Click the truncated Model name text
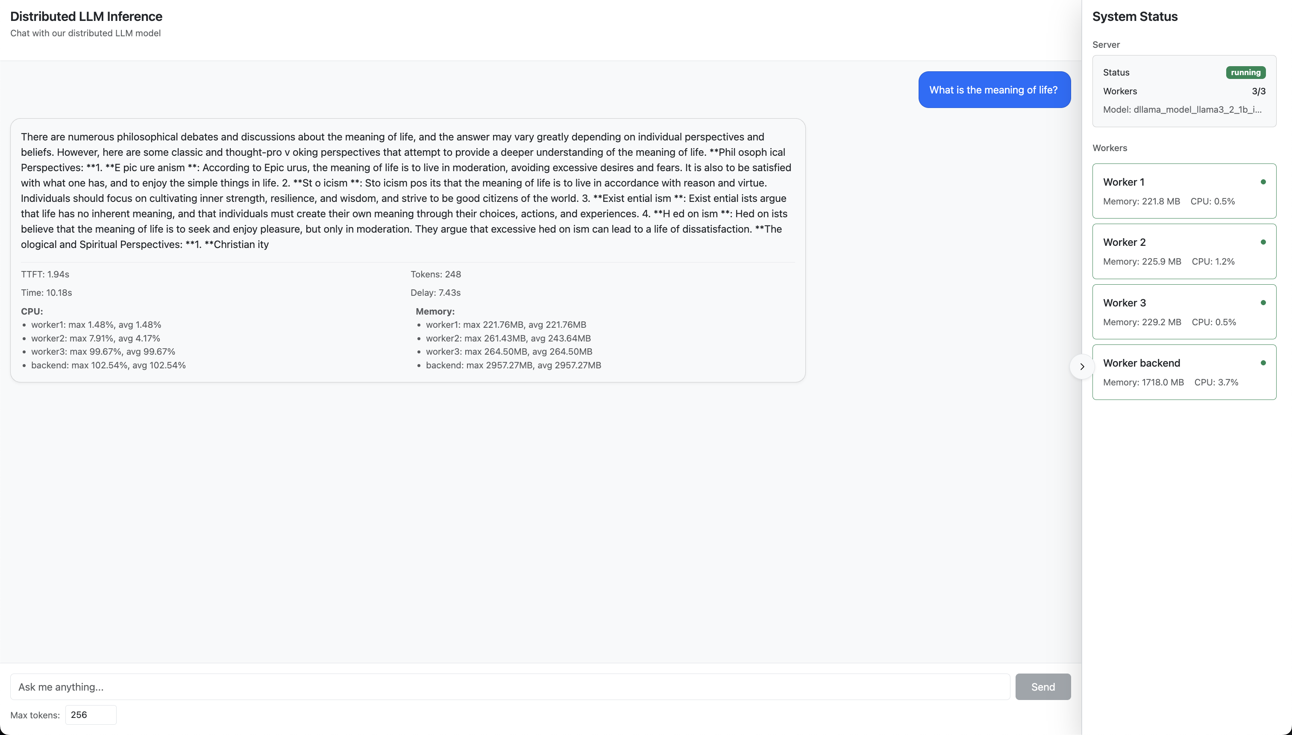This screenshot has width=1292, height=735. 1182,110
